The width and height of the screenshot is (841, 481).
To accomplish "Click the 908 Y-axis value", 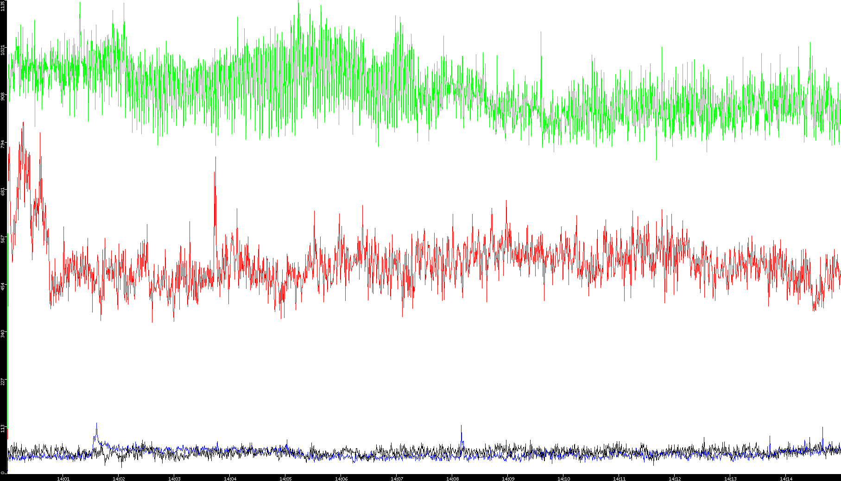I will click(x=3, y=96).
